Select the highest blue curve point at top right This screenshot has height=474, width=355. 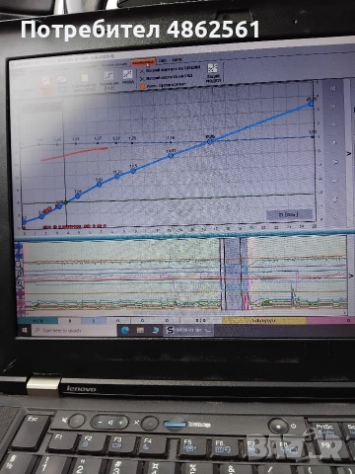311,104
